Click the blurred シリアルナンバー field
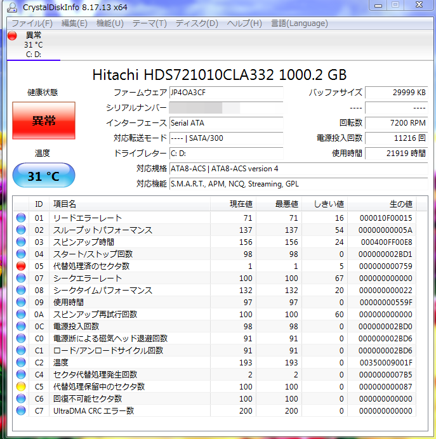This screenshot has height=439, width=436. coord(227,108)
